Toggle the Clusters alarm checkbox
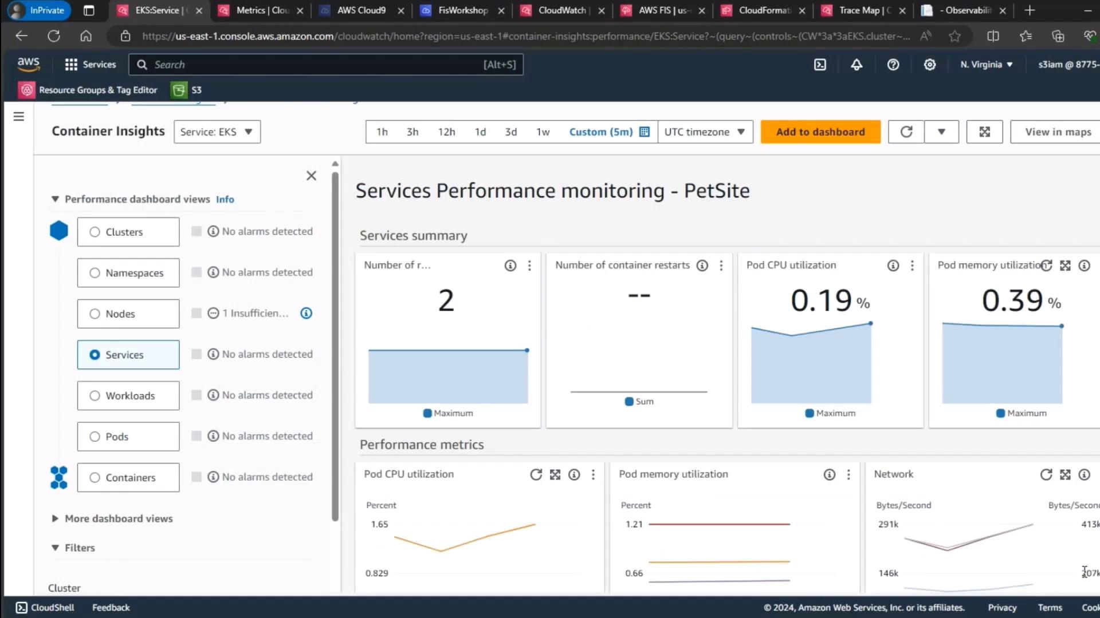This screenshot has width=1100, height=618. tap(197, 231)
